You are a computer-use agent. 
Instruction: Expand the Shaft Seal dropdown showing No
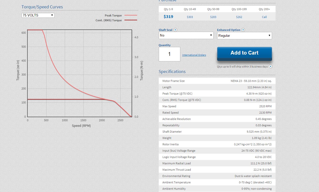(186, 36)
